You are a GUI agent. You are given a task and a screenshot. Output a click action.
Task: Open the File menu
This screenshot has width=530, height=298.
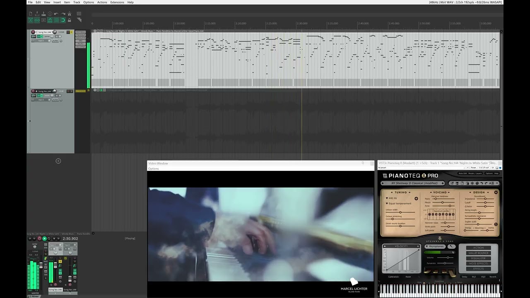(30, 2)
